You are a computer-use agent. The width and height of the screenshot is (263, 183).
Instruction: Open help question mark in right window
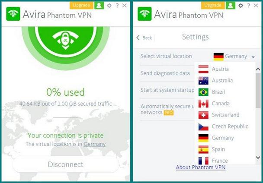coord(248,6)
